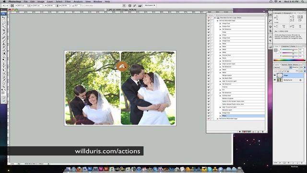Viewport: 307px width, 173px height.
Task: Toggle checkbox for Delete all guides step
Action: pos(209,99)
